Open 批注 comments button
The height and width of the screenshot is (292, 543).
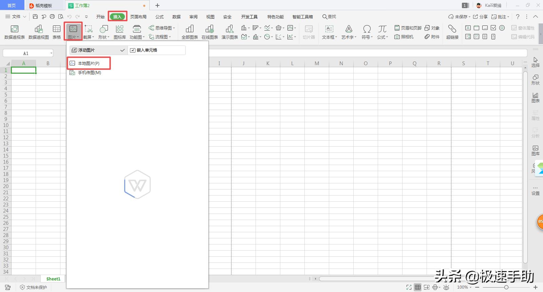click(x=500, y=17)
